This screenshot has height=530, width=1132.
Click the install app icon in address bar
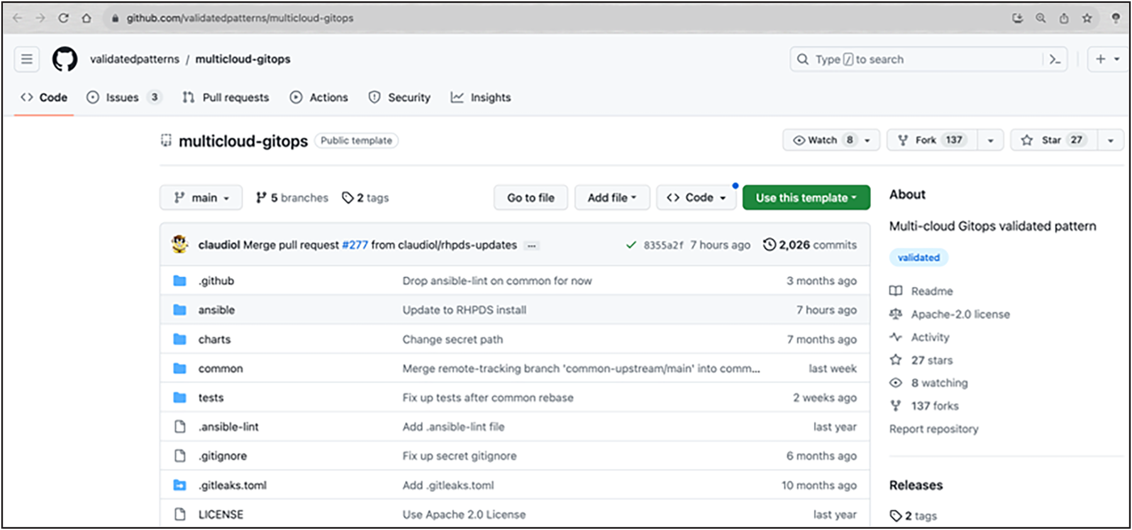point(1018,18)
